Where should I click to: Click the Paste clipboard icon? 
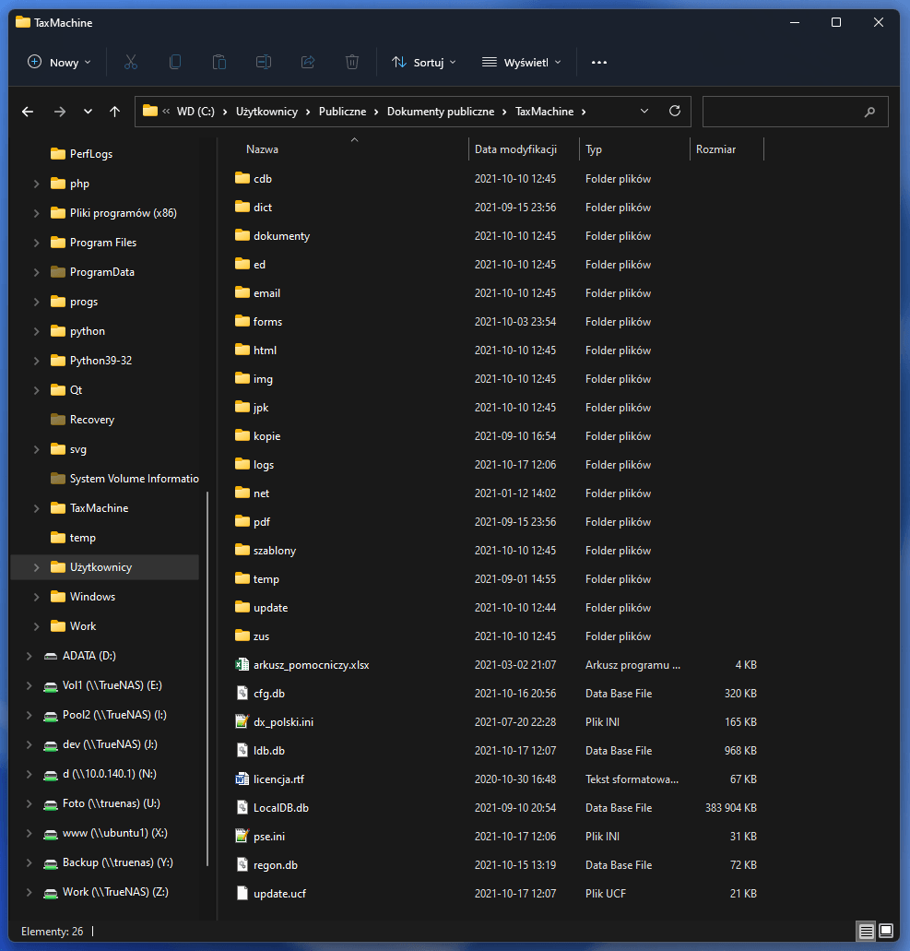click(x=219, y=62)
